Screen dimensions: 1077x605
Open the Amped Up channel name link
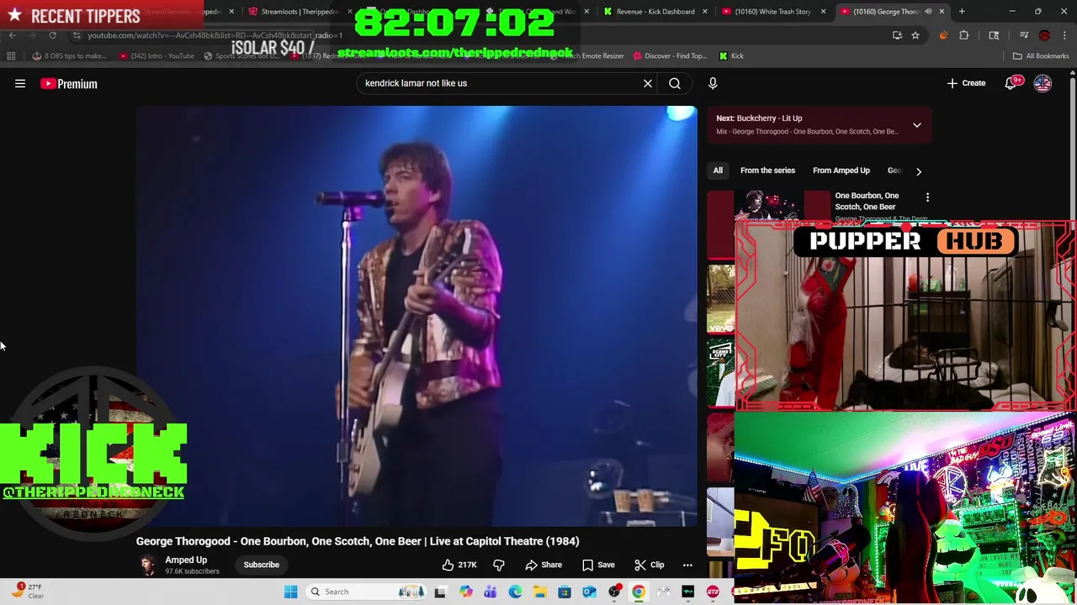pos(186,560)
